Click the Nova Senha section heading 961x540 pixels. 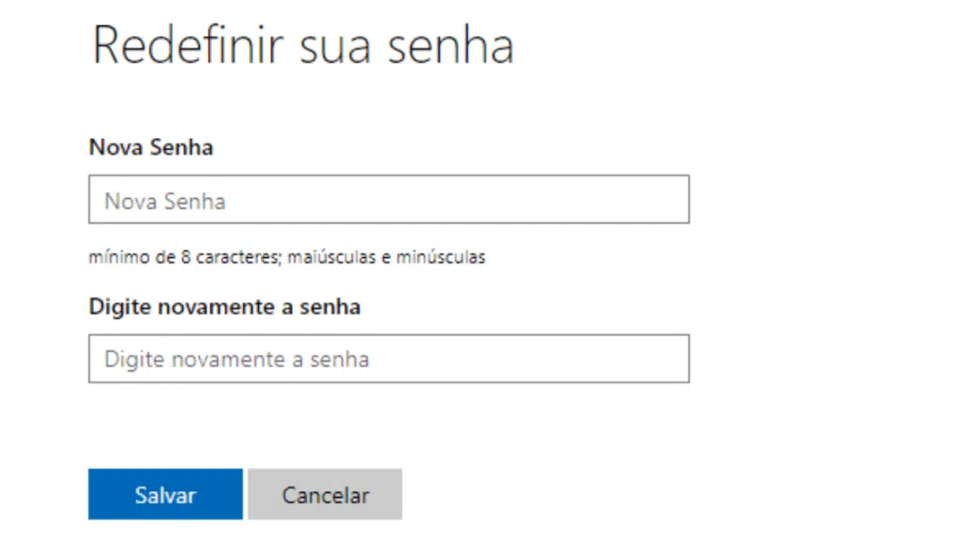coord(150,147)
